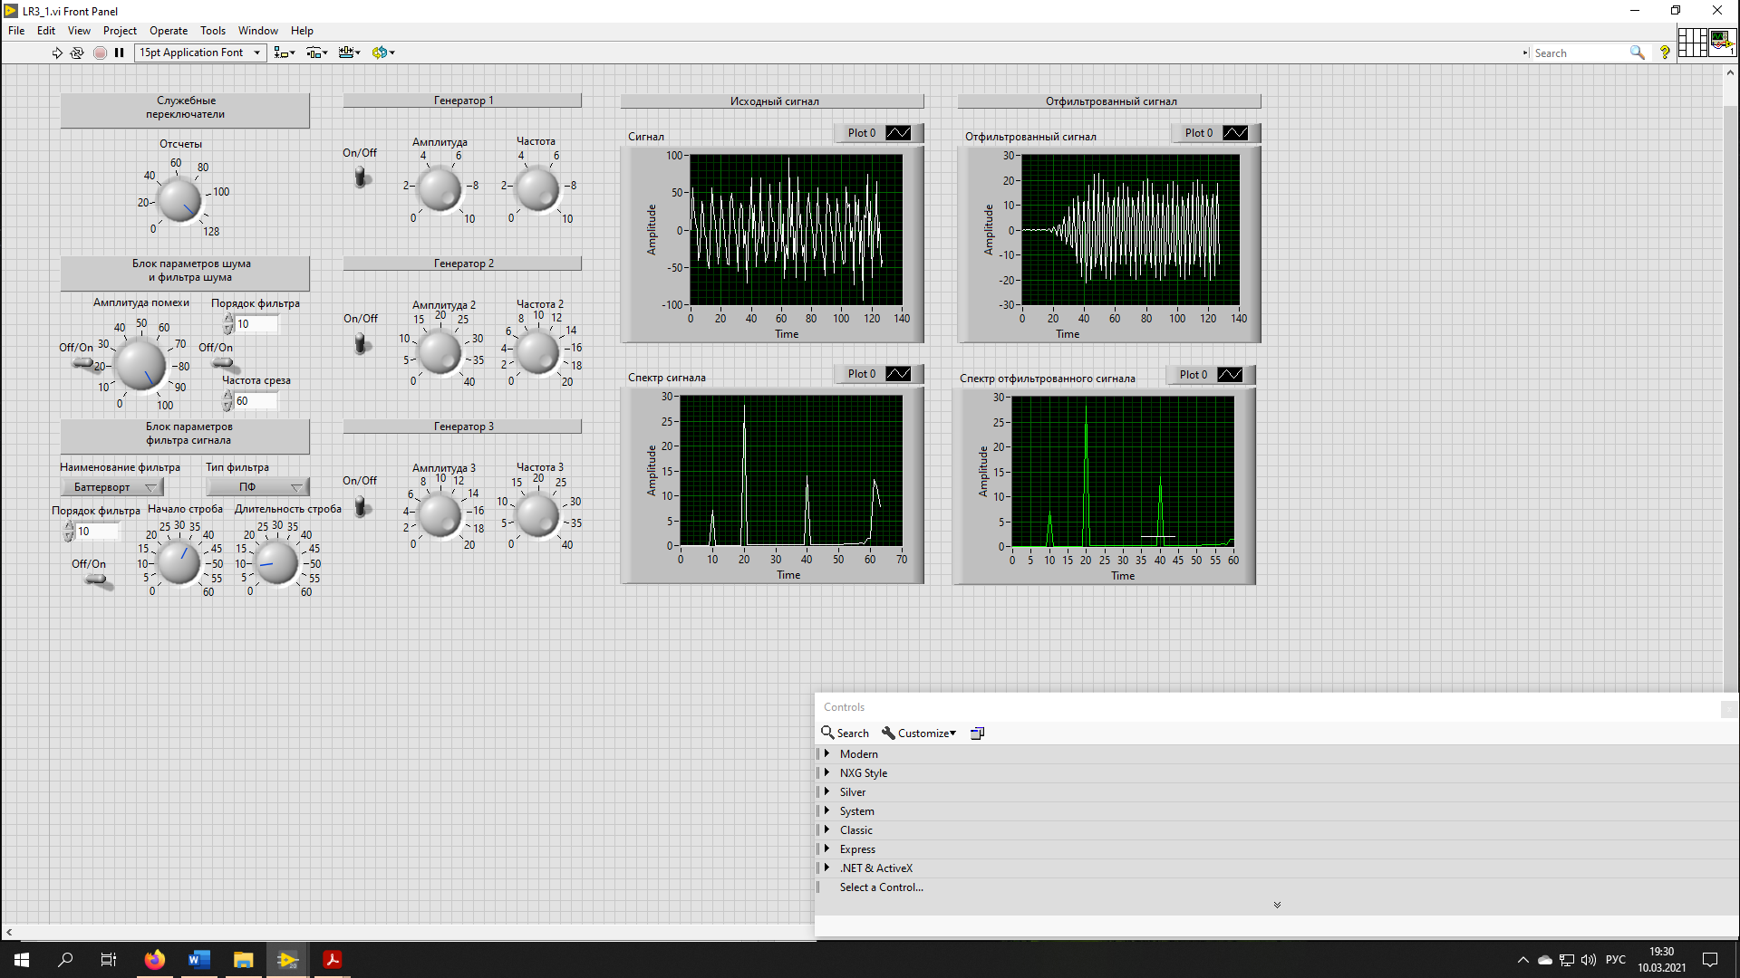
Task: Open the Tools menu
Action: 213,31
